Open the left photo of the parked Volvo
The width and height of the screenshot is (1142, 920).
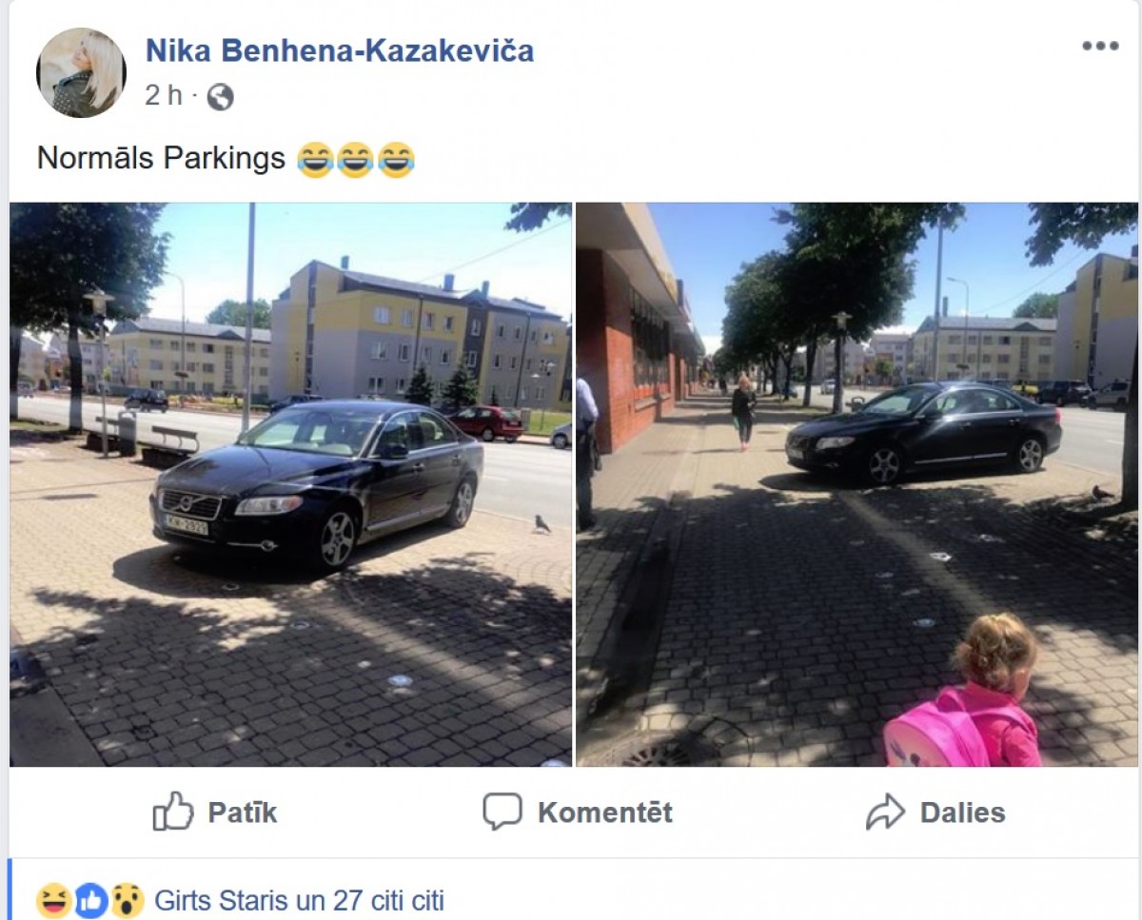[291, 484]
